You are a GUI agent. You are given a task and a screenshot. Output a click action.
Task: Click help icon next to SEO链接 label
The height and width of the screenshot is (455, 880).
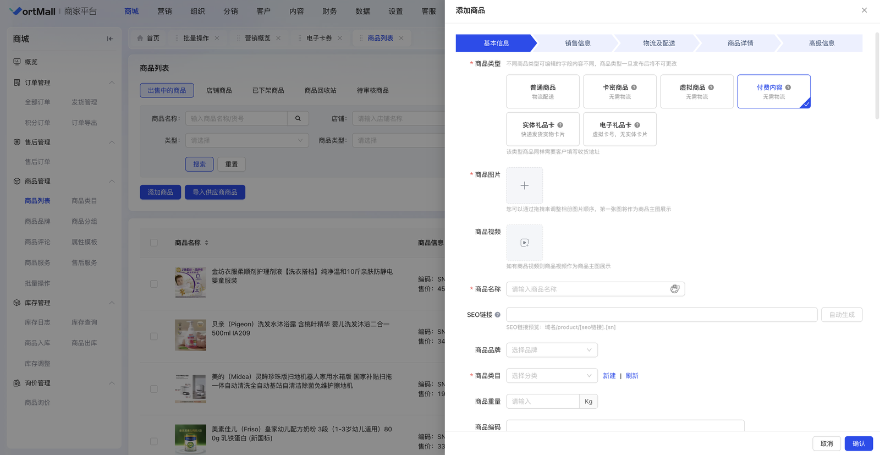(497, 315)
